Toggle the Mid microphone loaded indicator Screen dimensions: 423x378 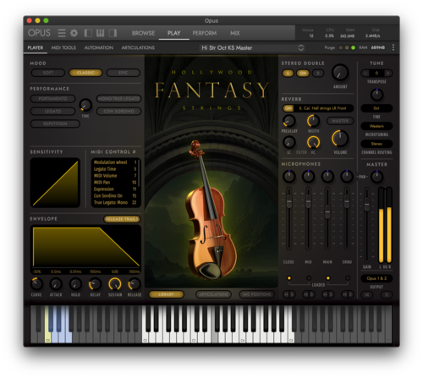coord(309,278)
